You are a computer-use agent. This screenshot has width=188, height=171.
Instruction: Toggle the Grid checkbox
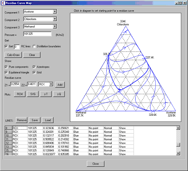click(34, 72)
